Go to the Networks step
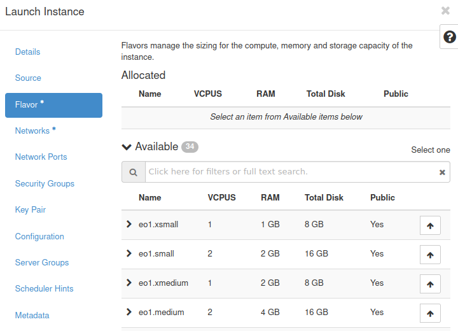This screenshot has height=331, width=458. coord(32,130)
